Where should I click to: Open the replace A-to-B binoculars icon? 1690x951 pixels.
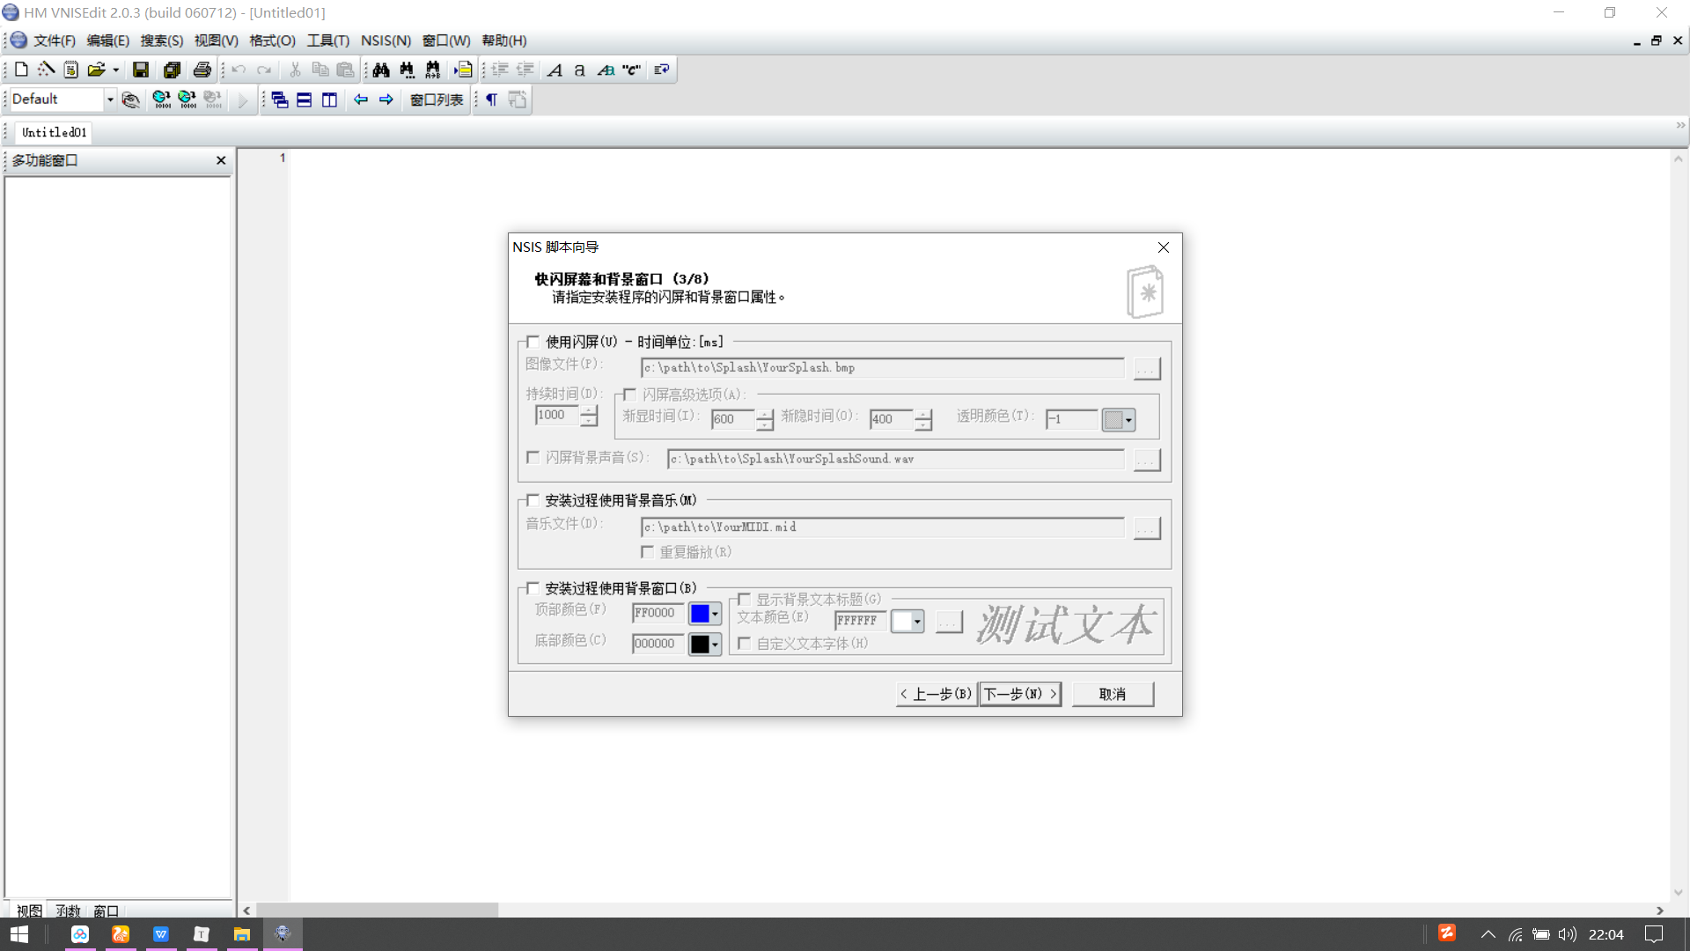point(432,70)
